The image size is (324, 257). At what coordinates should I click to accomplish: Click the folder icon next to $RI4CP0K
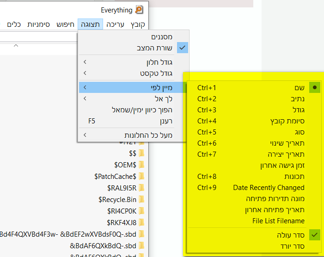coord(141,211)
